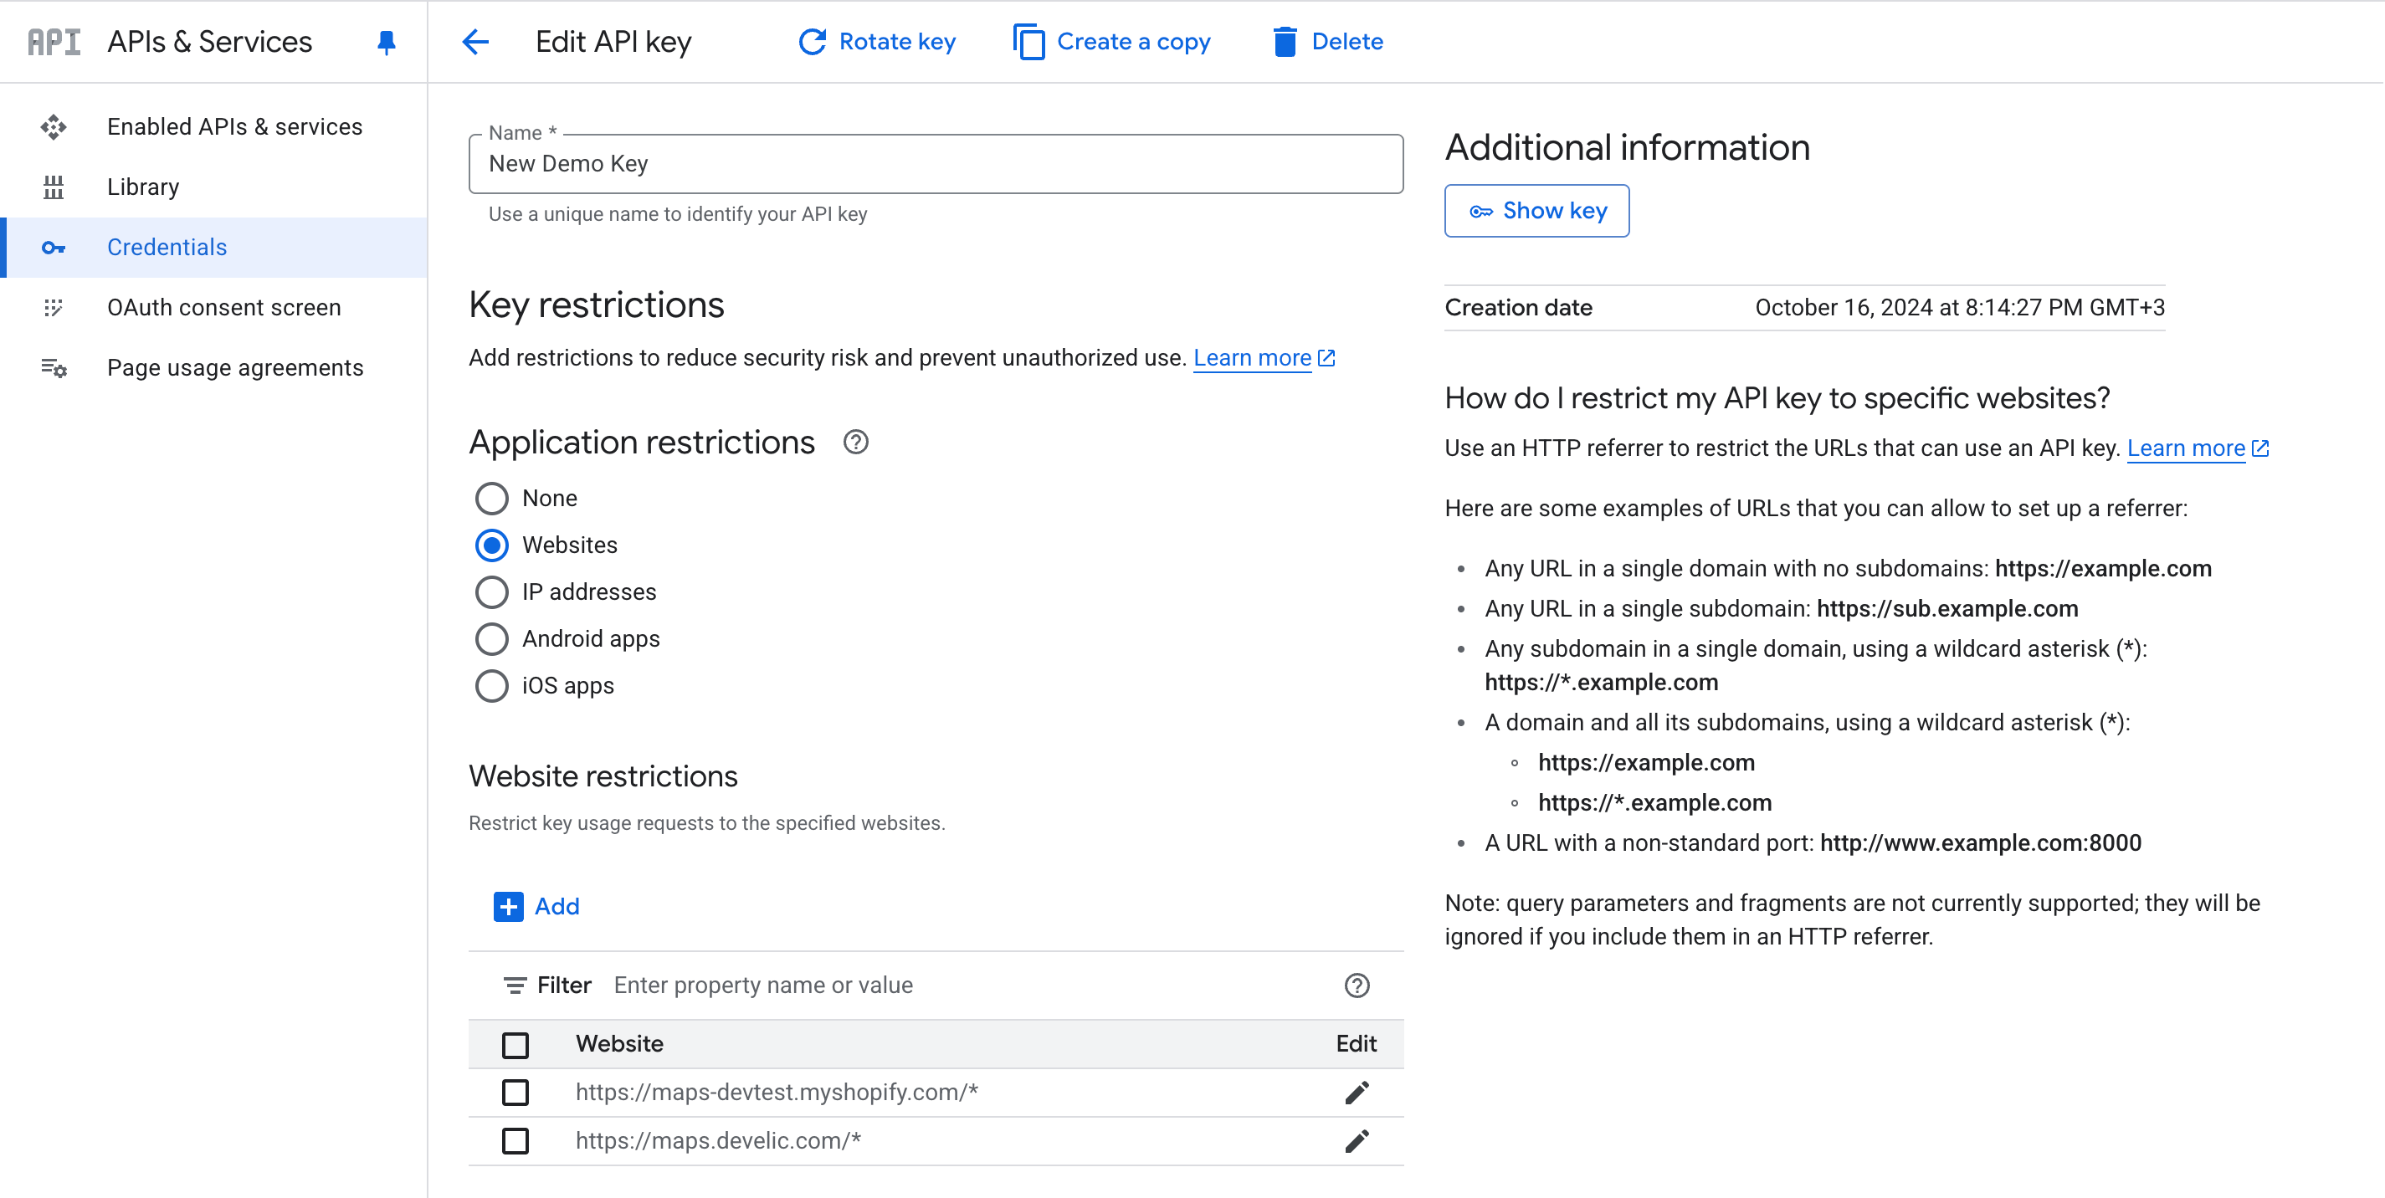Select the IP addresses restriction option
The image size is (2385, 1198).
coord(491,591)
